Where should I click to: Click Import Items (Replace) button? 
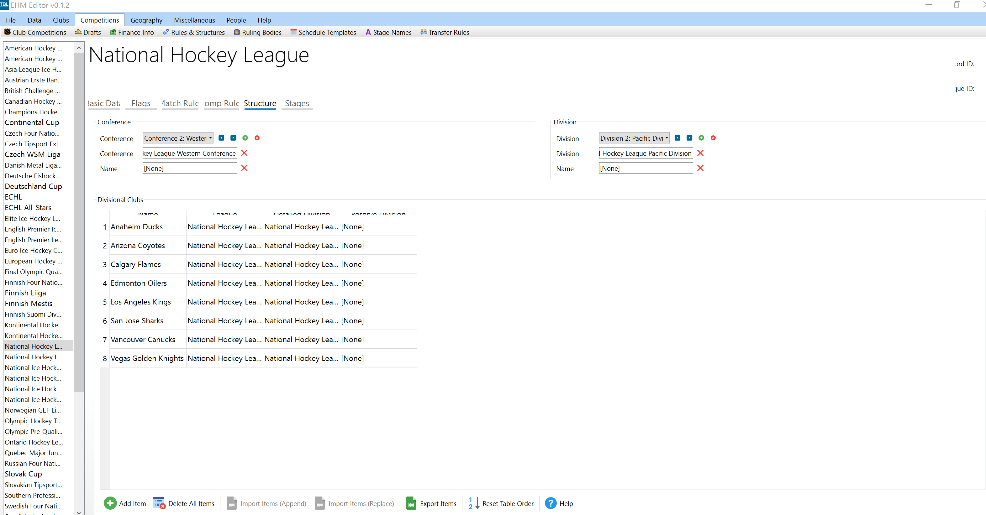tap(355, 503)
